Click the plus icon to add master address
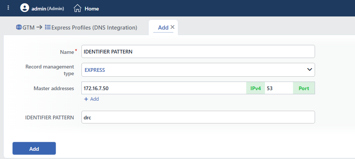This screenshot has width=355, height=159. [x=86, y=99]
